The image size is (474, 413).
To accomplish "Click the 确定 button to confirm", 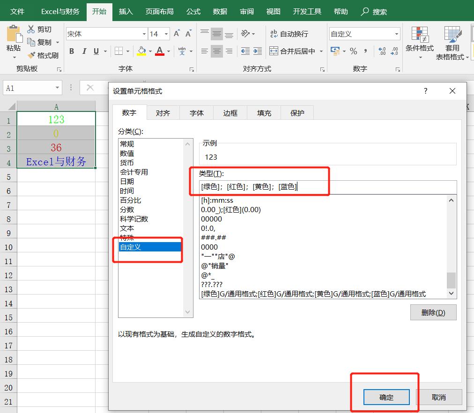I will point(386,397).
